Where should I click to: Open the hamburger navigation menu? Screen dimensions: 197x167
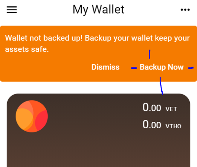[x=12, y=10]
